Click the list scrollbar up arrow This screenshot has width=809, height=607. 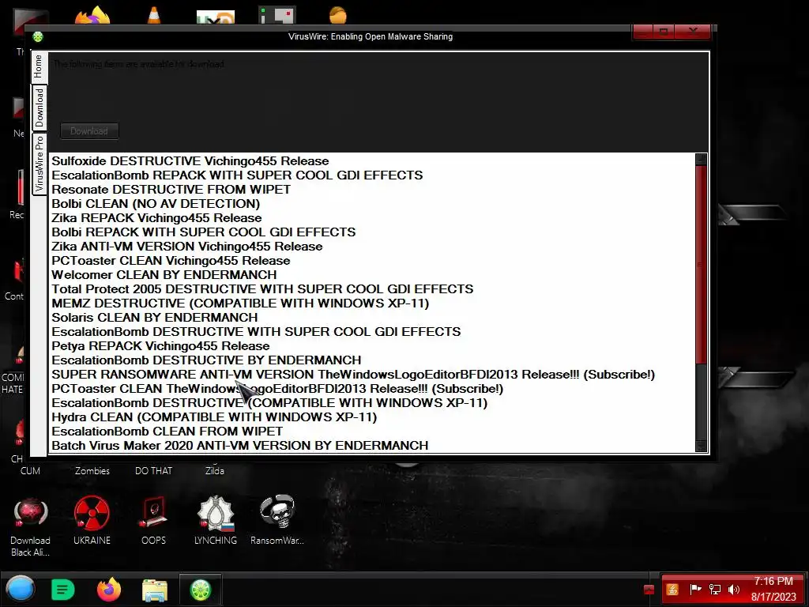(x=702, y=159)
